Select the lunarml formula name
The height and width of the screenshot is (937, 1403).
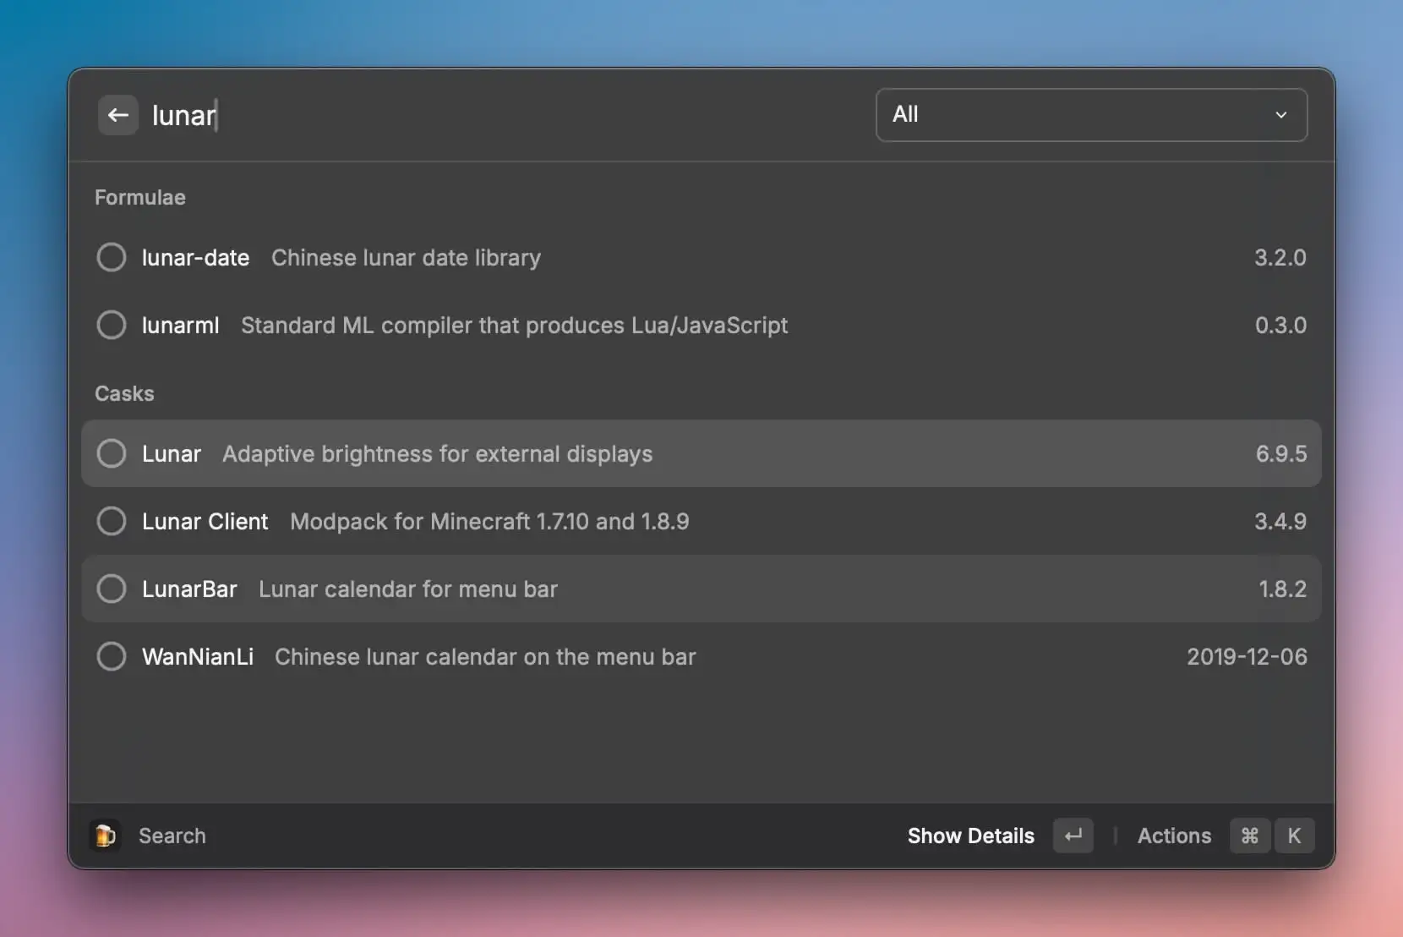[x=180, y=325]
